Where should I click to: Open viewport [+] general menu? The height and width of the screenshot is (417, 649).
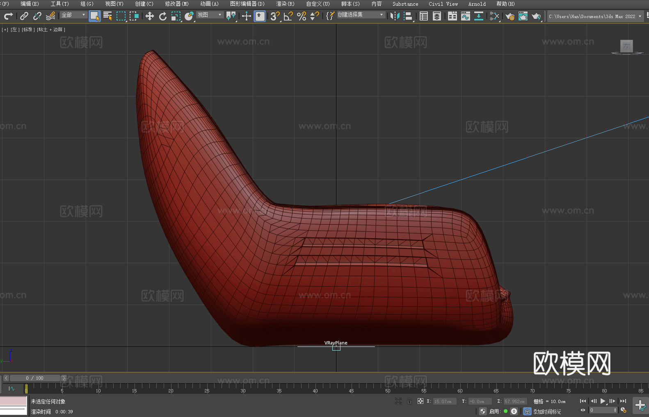point(5,30)
